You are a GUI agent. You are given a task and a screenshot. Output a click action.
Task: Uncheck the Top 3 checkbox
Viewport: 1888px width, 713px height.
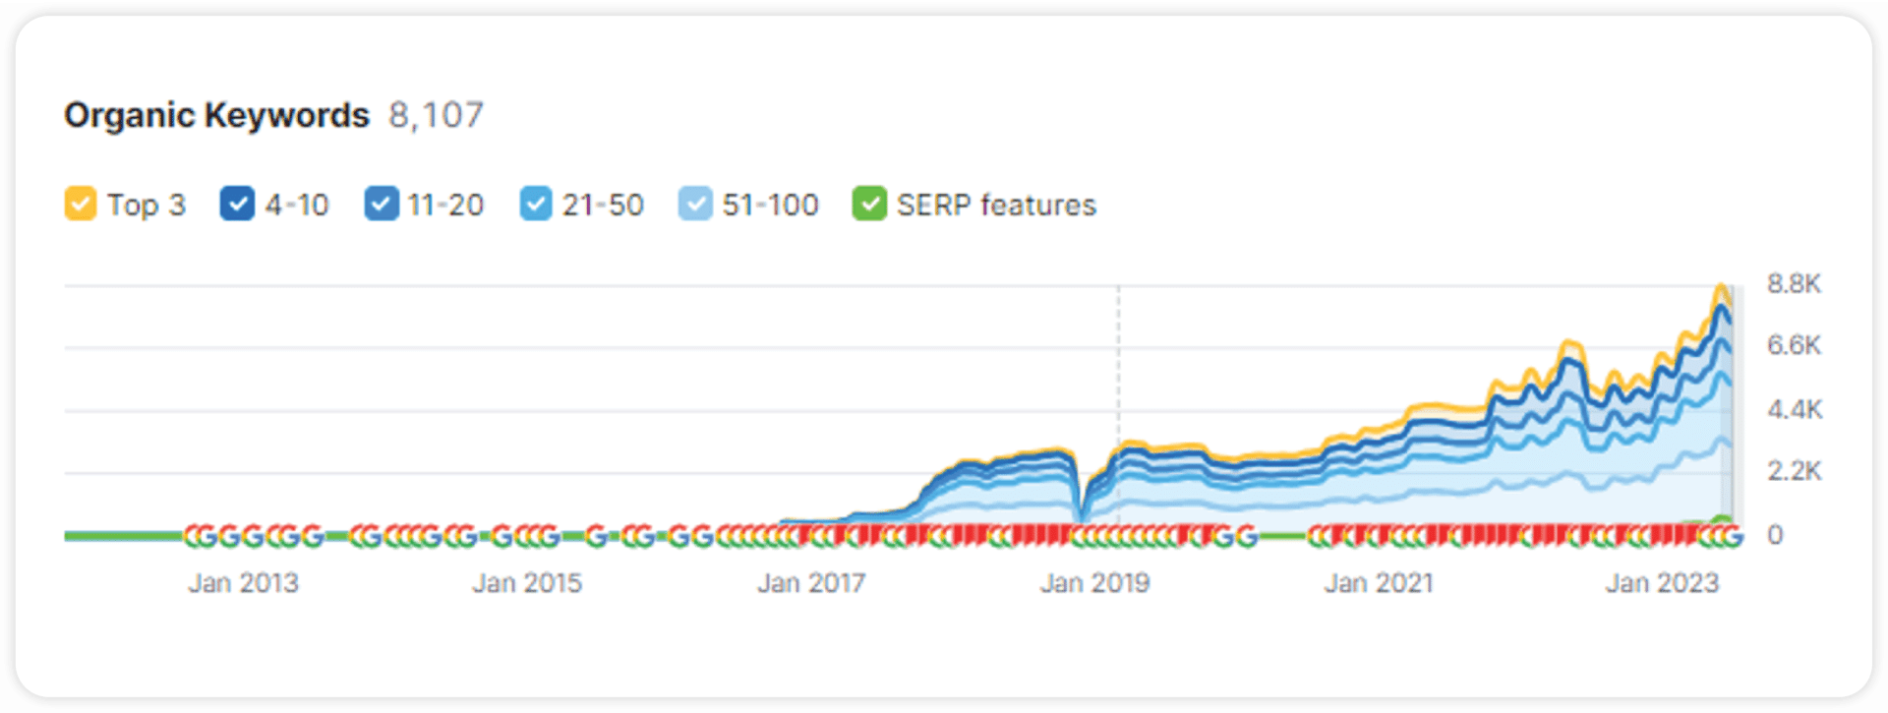click(81, 205)
